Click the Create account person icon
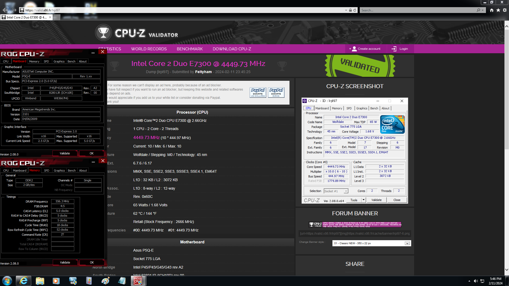This screenshot has width=509, height=286. click(x=354, y=49)
